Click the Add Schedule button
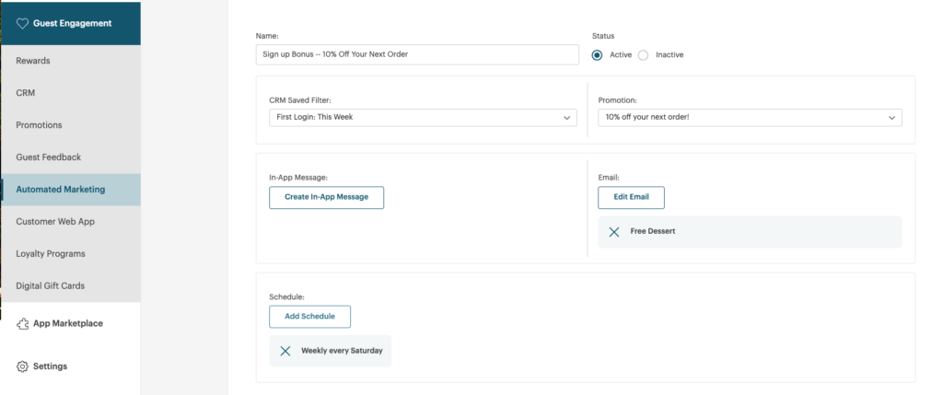The width and height of the screenshot is (943, 395). tap(309, 317)
